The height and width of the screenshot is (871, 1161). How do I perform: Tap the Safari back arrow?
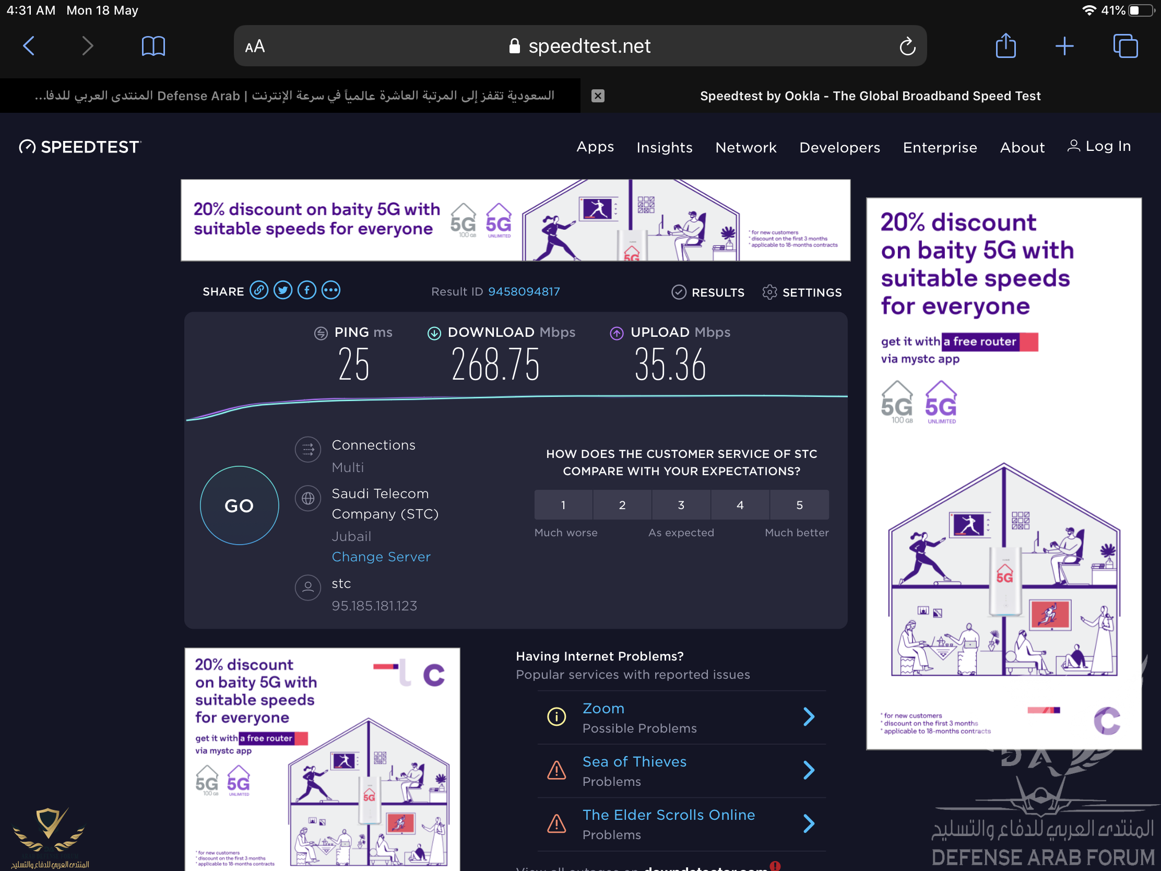29,45
